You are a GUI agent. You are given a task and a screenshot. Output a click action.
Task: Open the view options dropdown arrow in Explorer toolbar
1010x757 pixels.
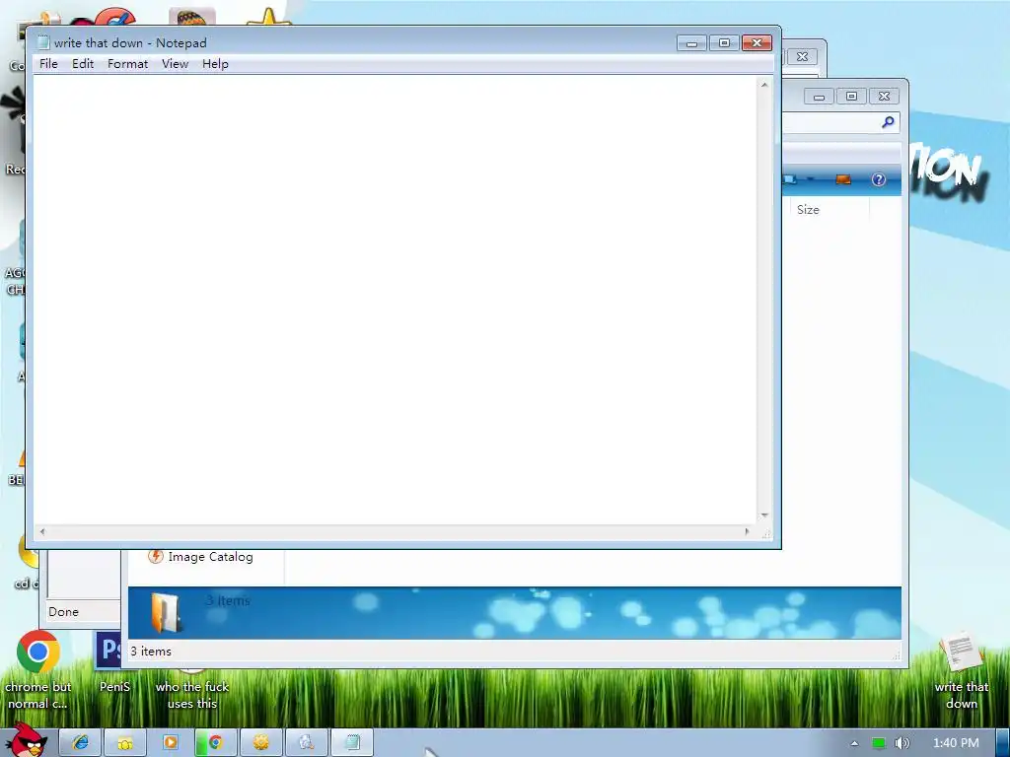(x=811, y=179)
